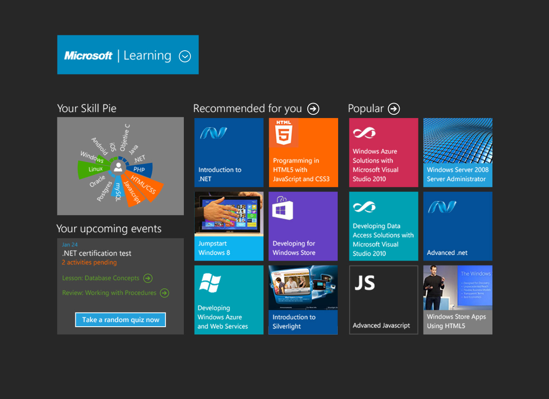Open Review: Working with Procedures link
Image resolution: width=549 pixels, height=399 pixels.
(x=109, y=293)
